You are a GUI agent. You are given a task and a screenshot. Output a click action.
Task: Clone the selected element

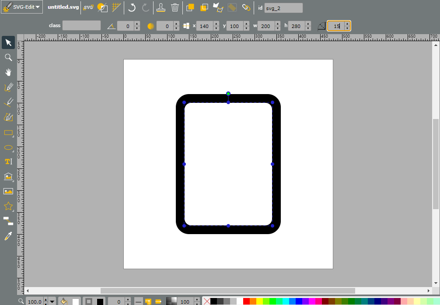pos(161,7)
